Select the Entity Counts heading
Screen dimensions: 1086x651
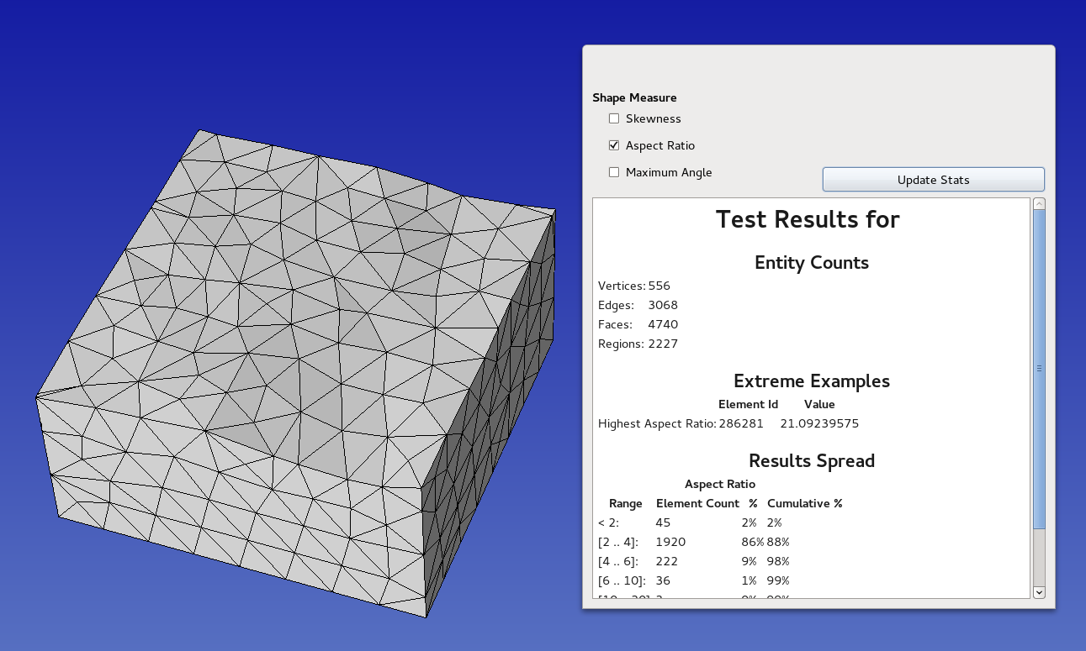click(x=811, y=263)
